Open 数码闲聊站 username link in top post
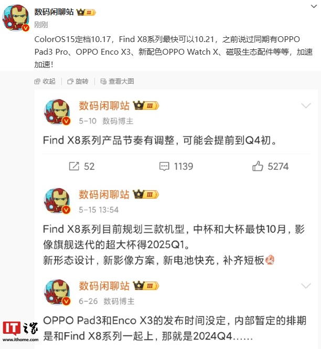 pyautogui.click(x=54, y=12)
